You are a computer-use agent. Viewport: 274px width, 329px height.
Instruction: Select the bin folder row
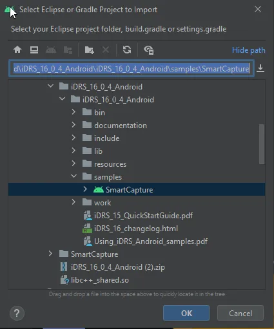(x=137, y=112)
